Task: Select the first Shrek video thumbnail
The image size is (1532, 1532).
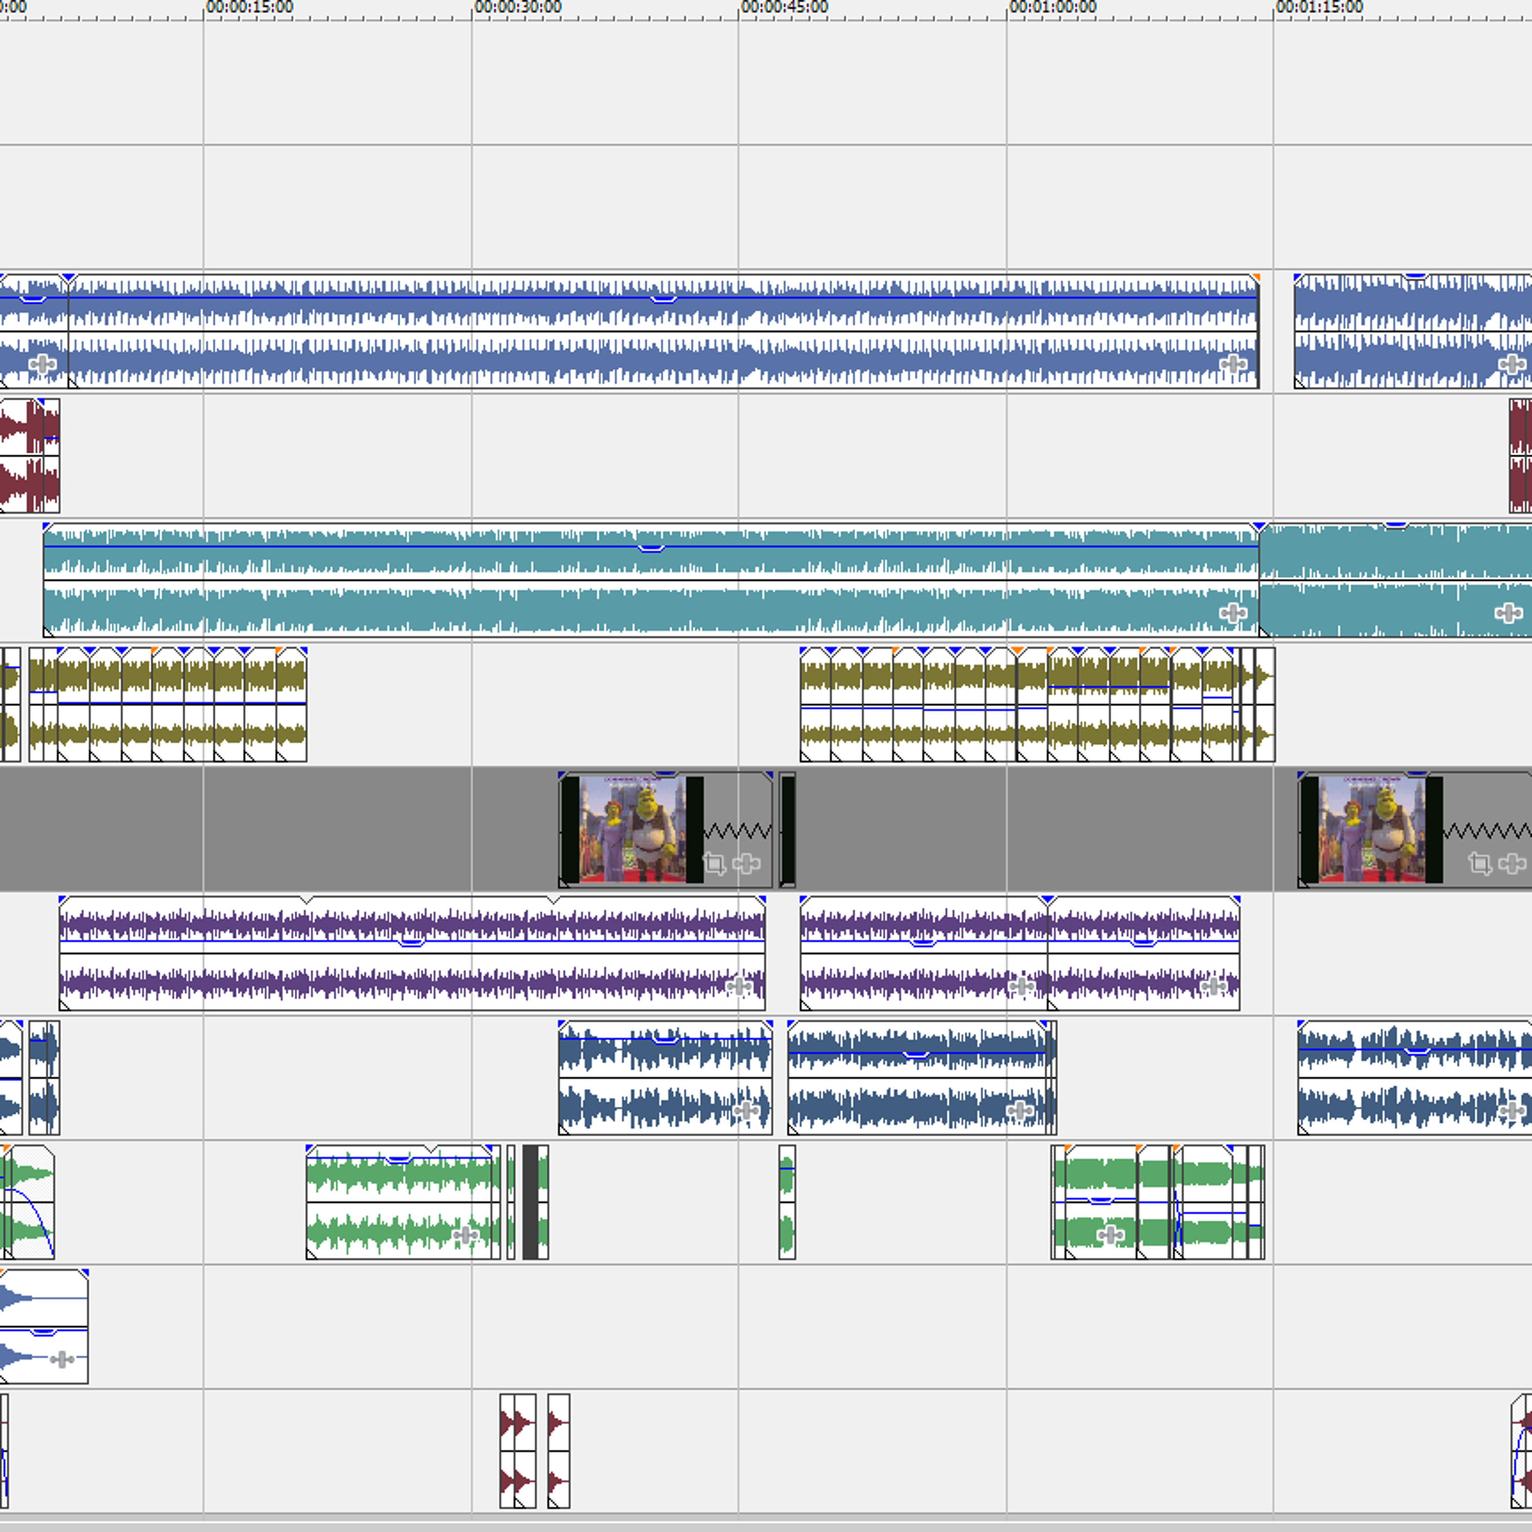Action: (632, 829)
